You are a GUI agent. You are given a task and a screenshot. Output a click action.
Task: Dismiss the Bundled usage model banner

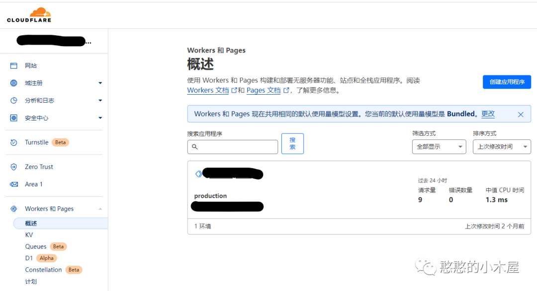click(521, 114)
